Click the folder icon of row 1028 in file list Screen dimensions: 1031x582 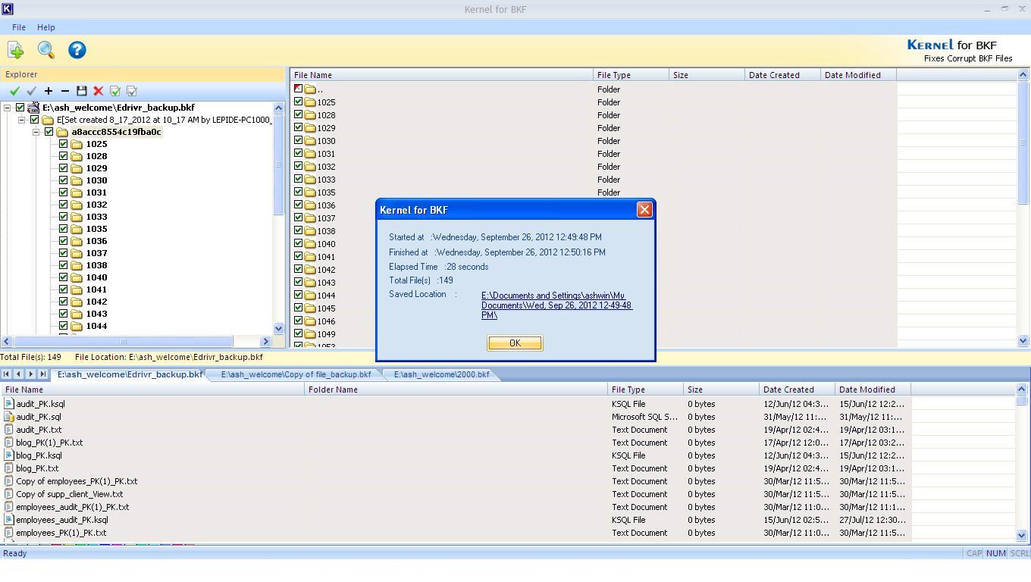(x=309, y=115)
